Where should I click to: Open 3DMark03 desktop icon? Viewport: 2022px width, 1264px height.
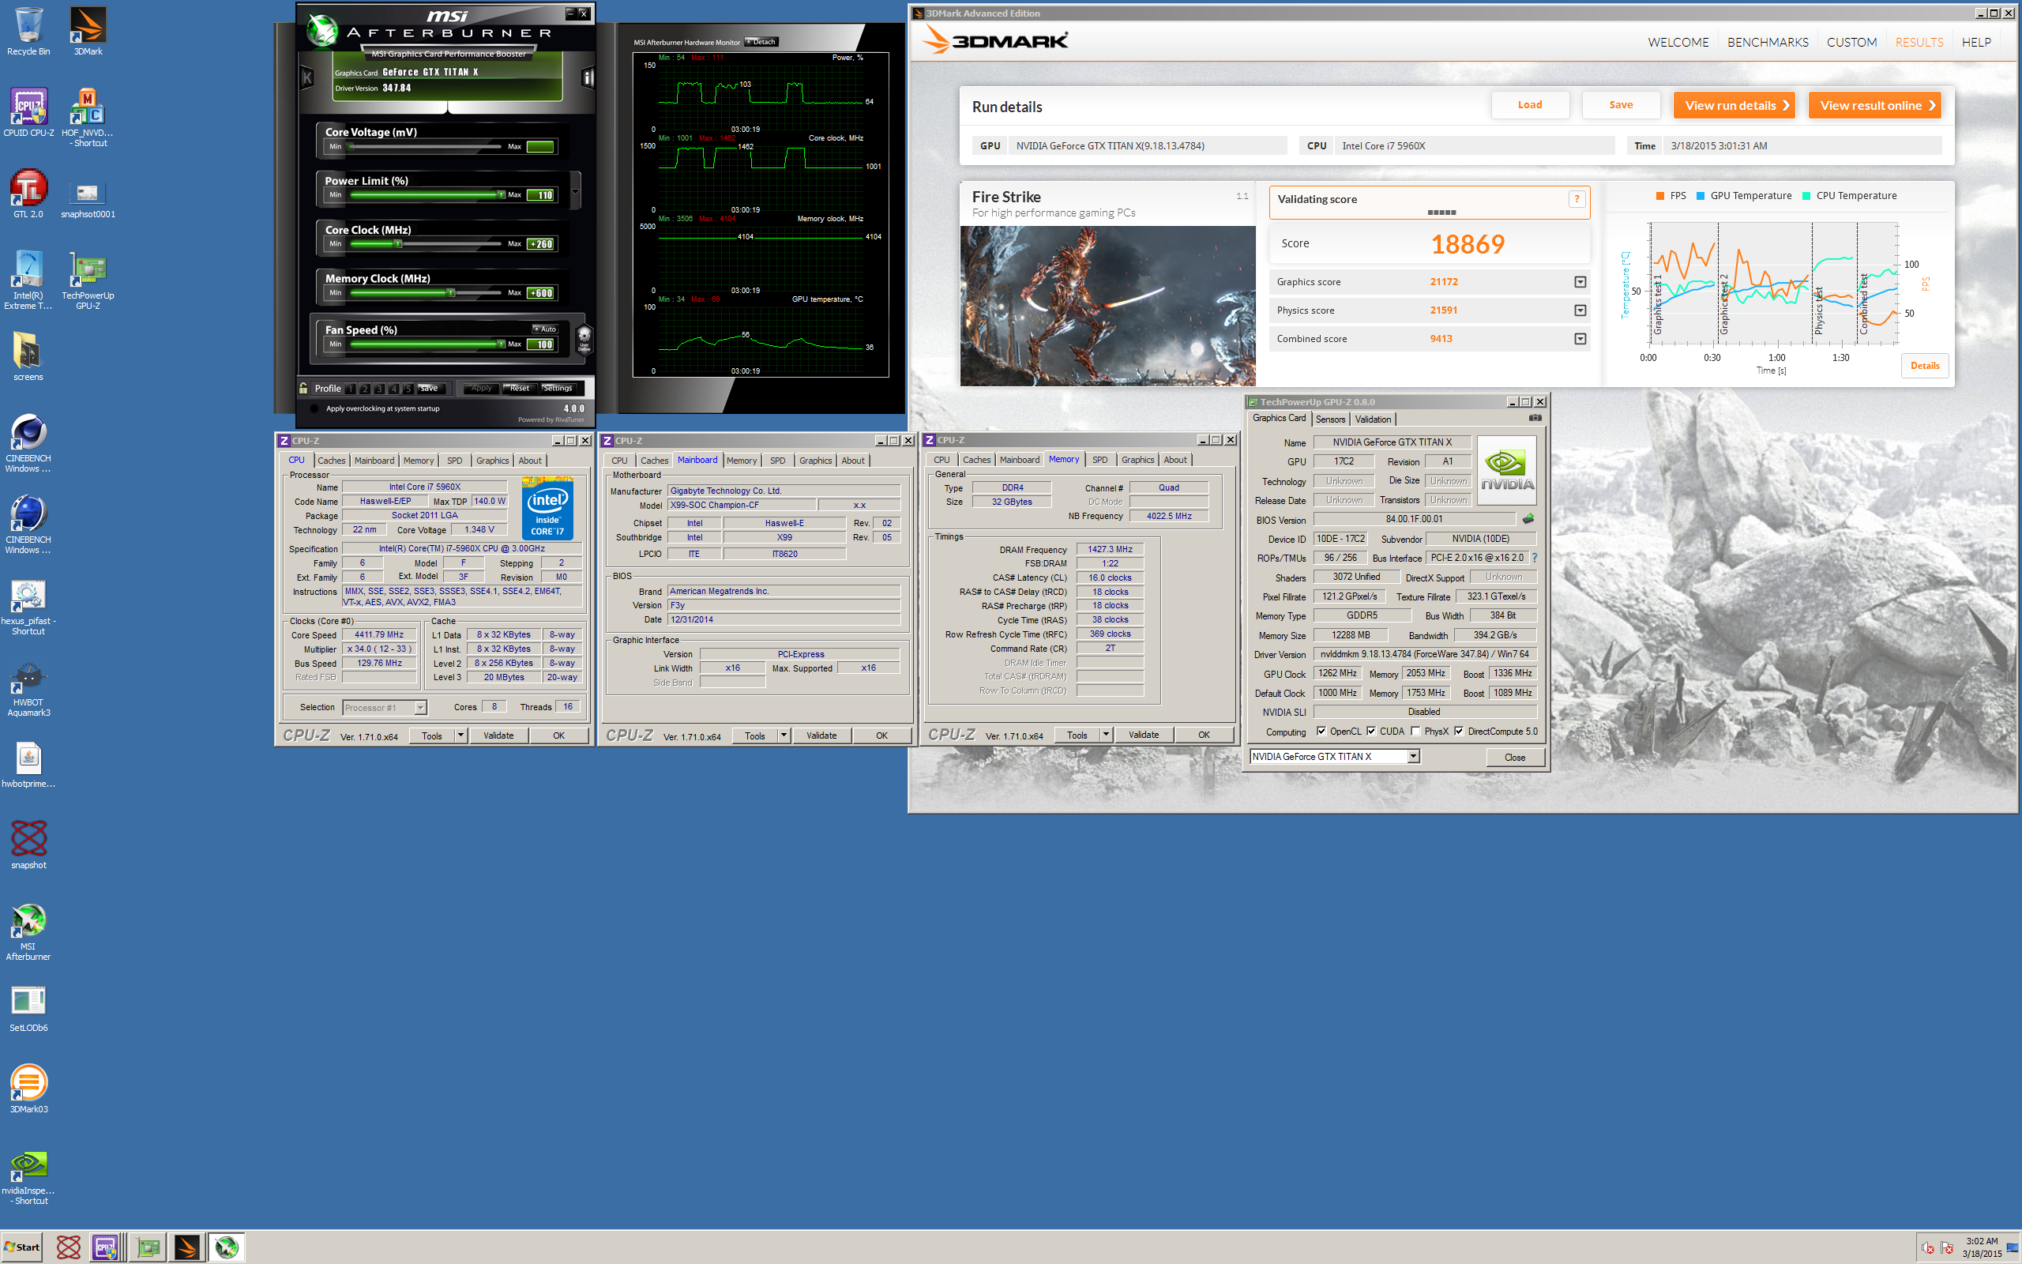pos(28,1089)
